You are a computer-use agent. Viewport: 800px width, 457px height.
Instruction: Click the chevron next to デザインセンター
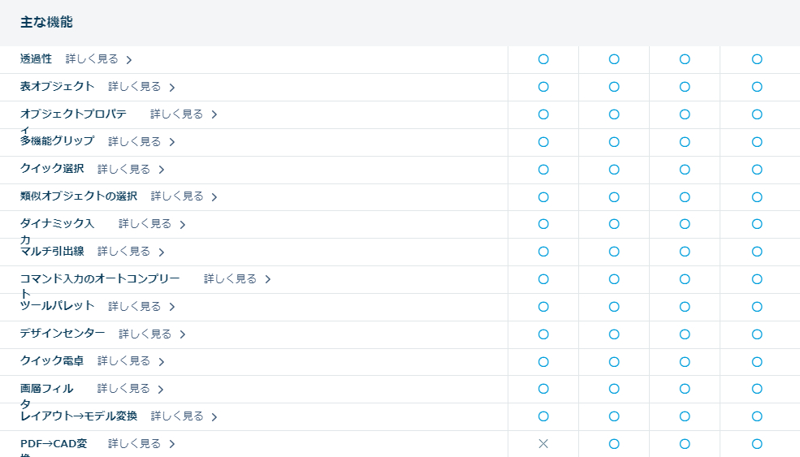point(183,334)
